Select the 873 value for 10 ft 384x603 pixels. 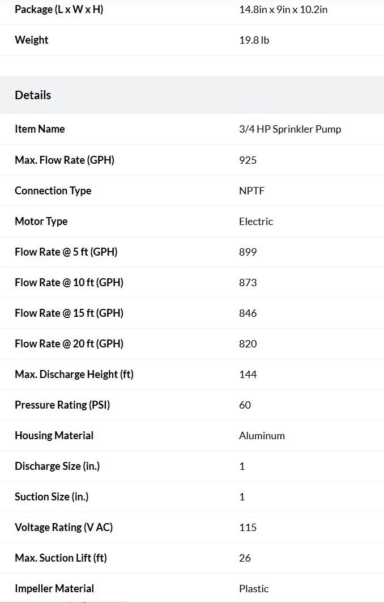[x=248, y=283]
